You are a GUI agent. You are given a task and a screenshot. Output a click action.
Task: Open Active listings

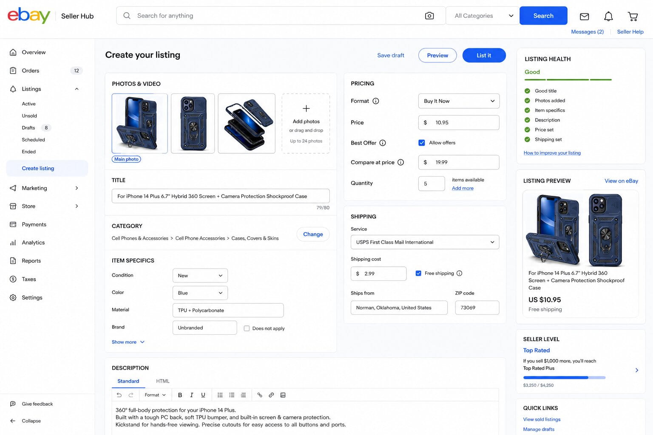point(28,104)
